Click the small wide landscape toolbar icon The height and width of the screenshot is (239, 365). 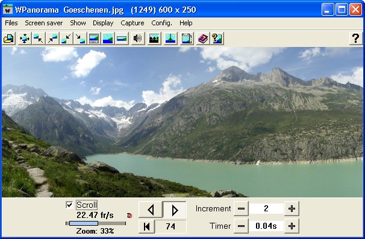pos(122,39)
